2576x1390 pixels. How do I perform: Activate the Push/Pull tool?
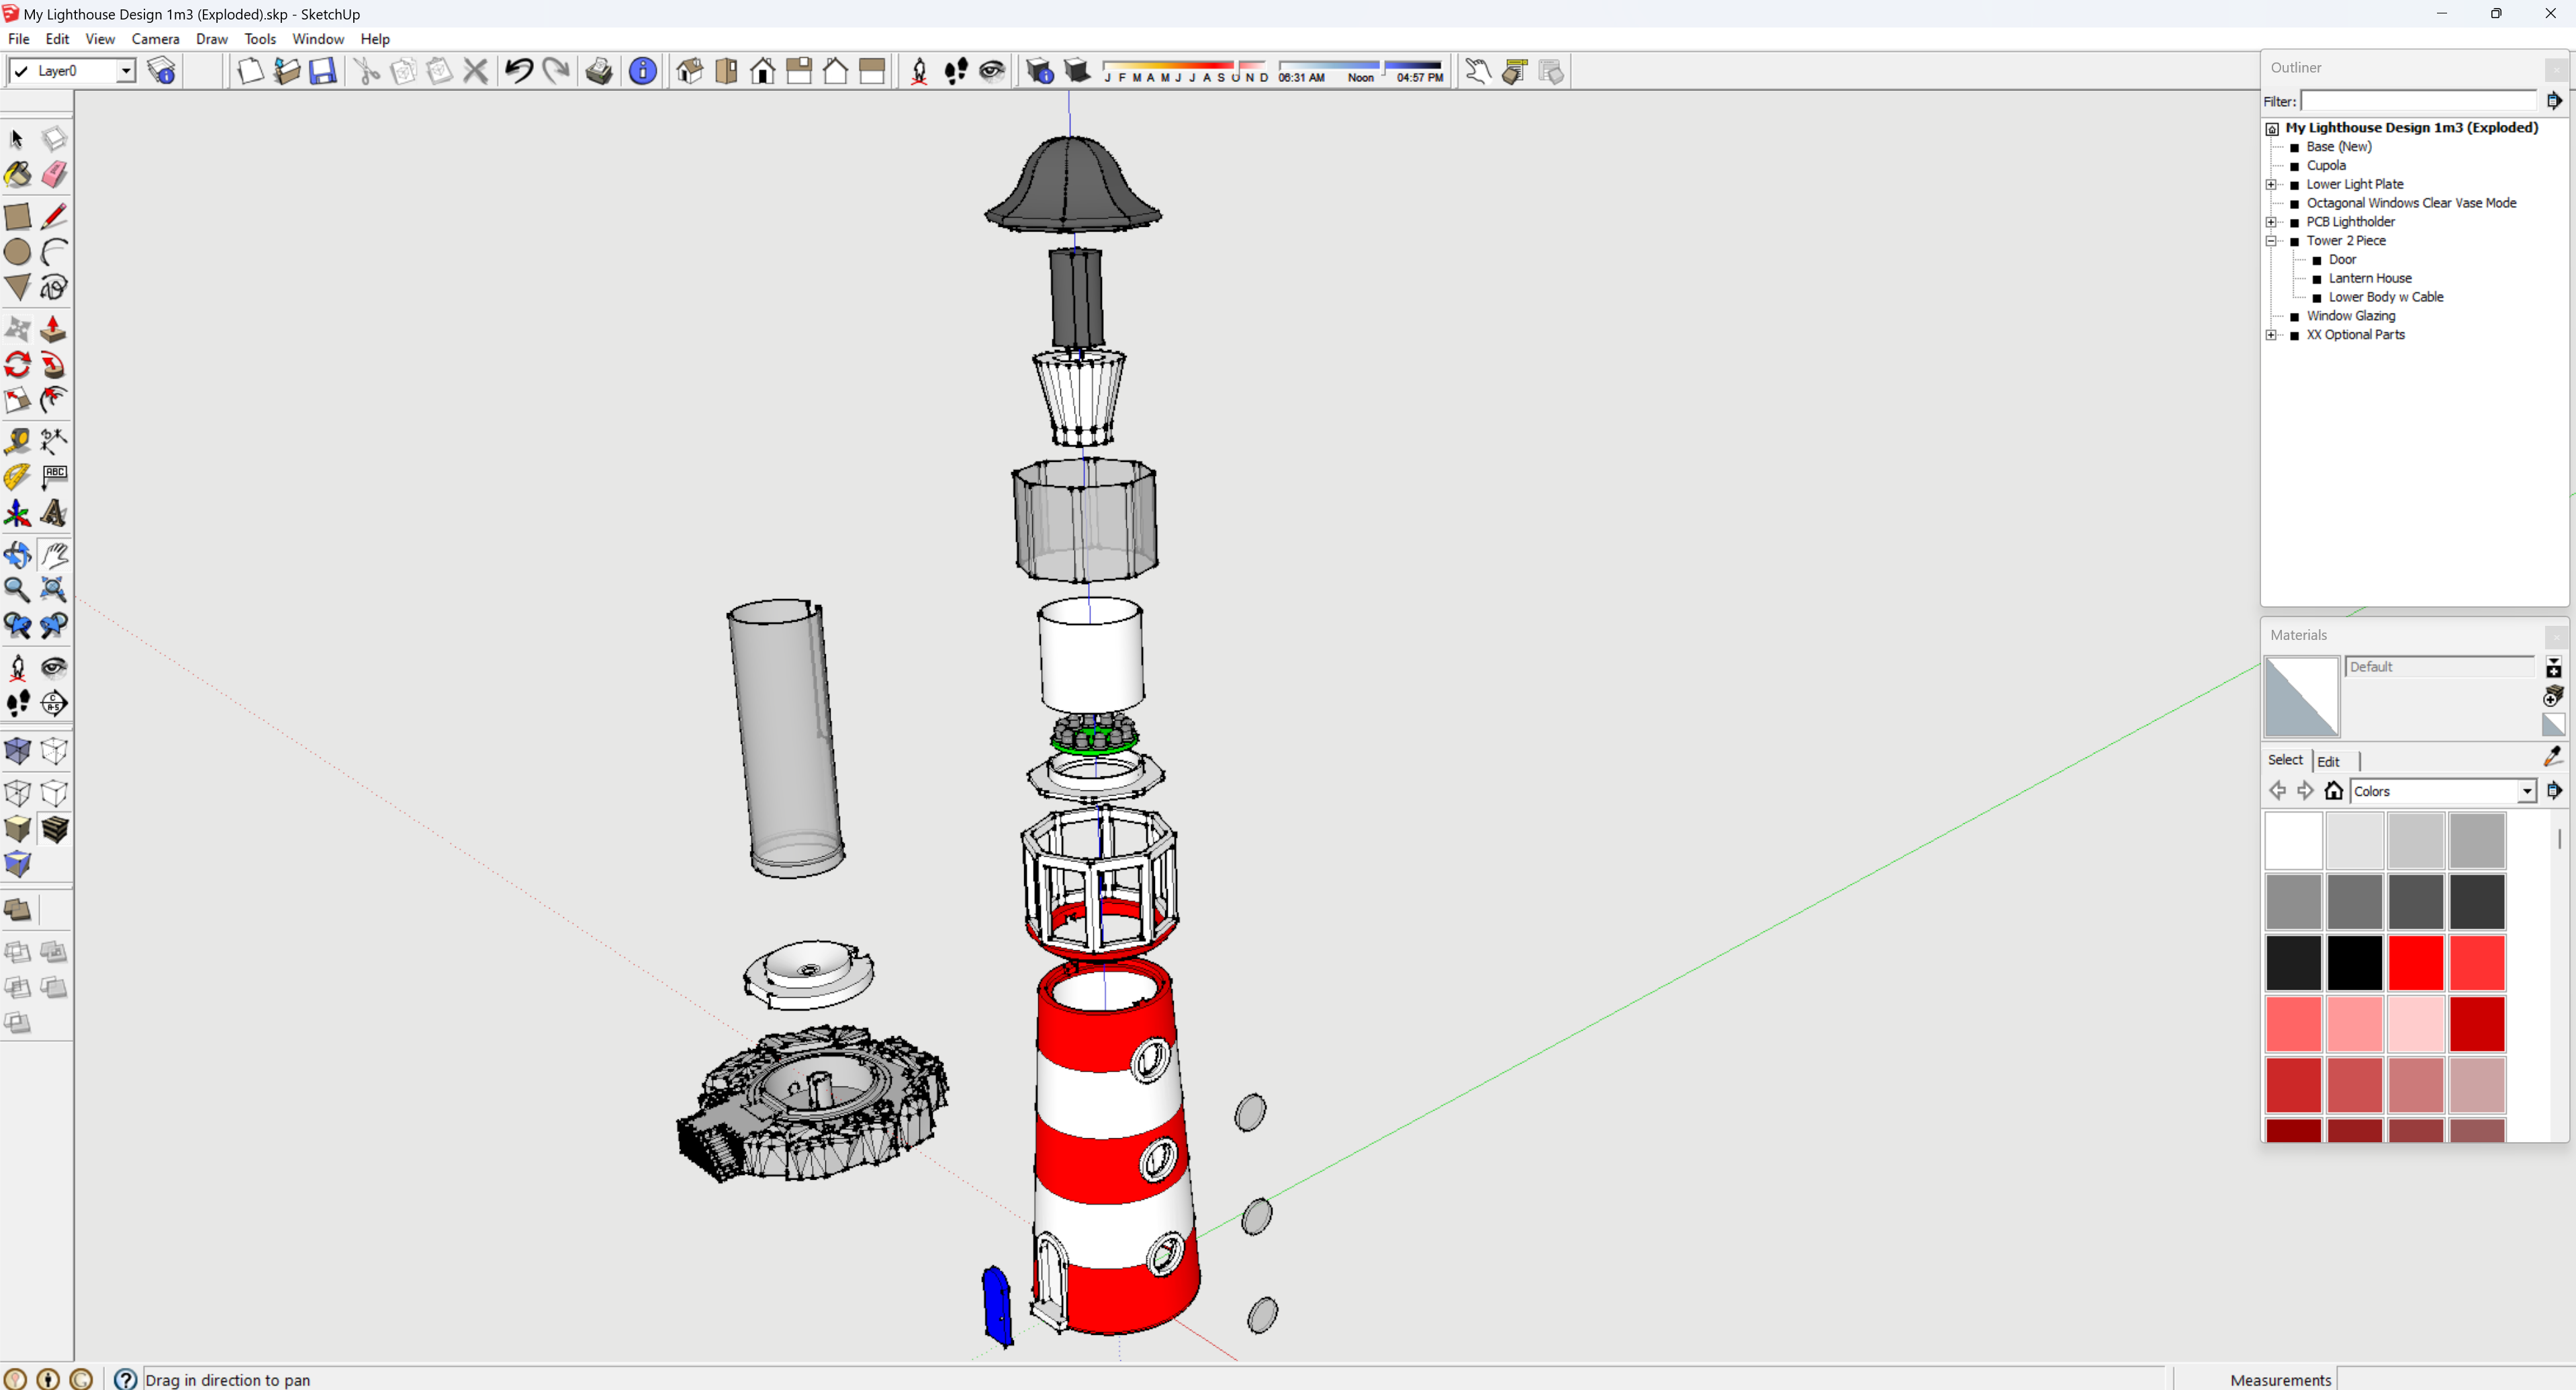[54, 329]
